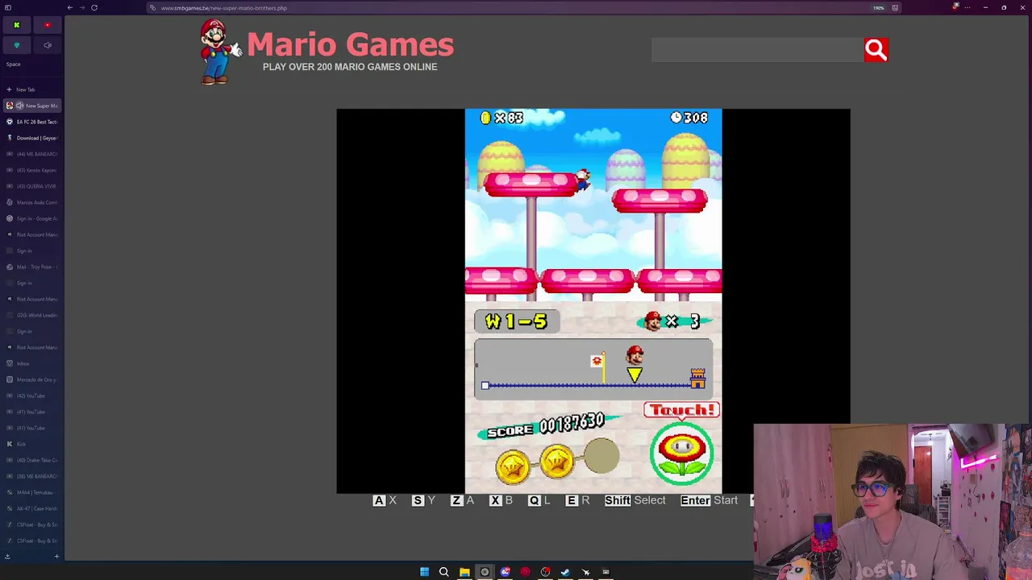
Task: Switch to Marcos Asás Comi tab
Action: click(x=31, y=202)
